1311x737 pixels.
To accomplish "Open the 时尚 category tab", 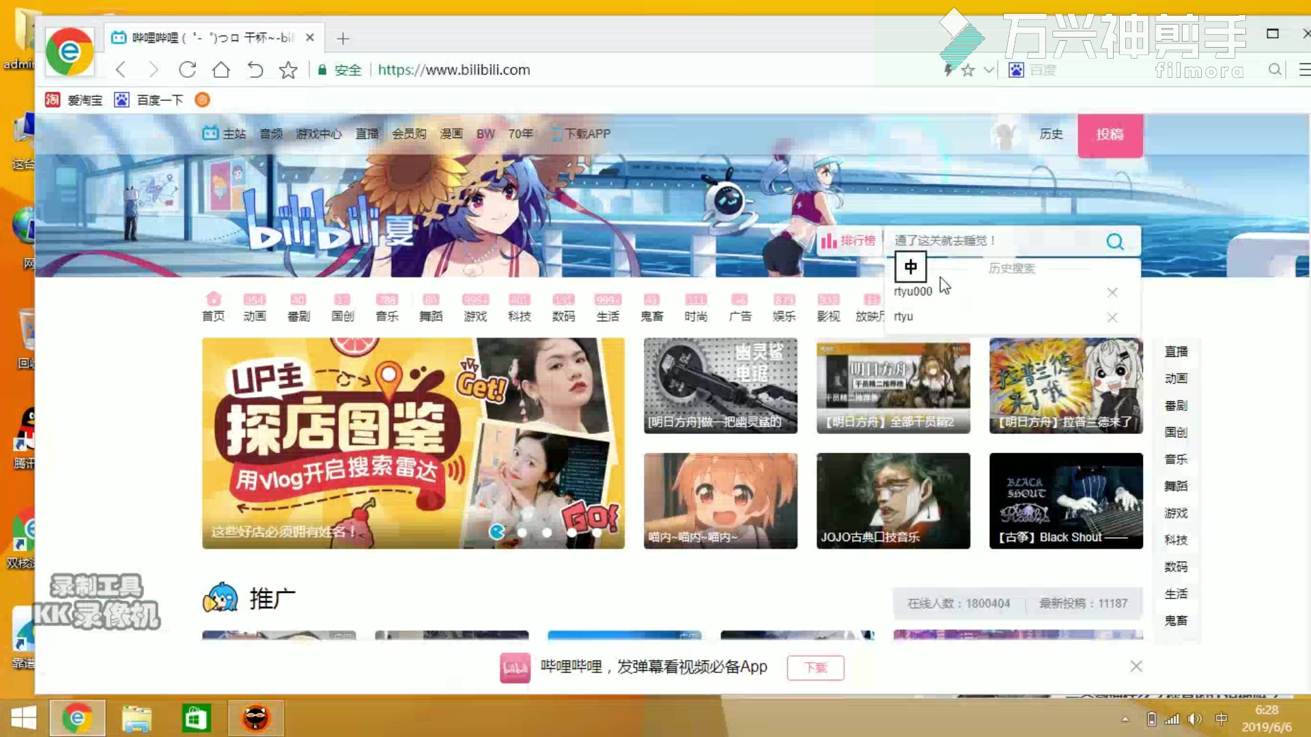I will click(x=696, y=307).
